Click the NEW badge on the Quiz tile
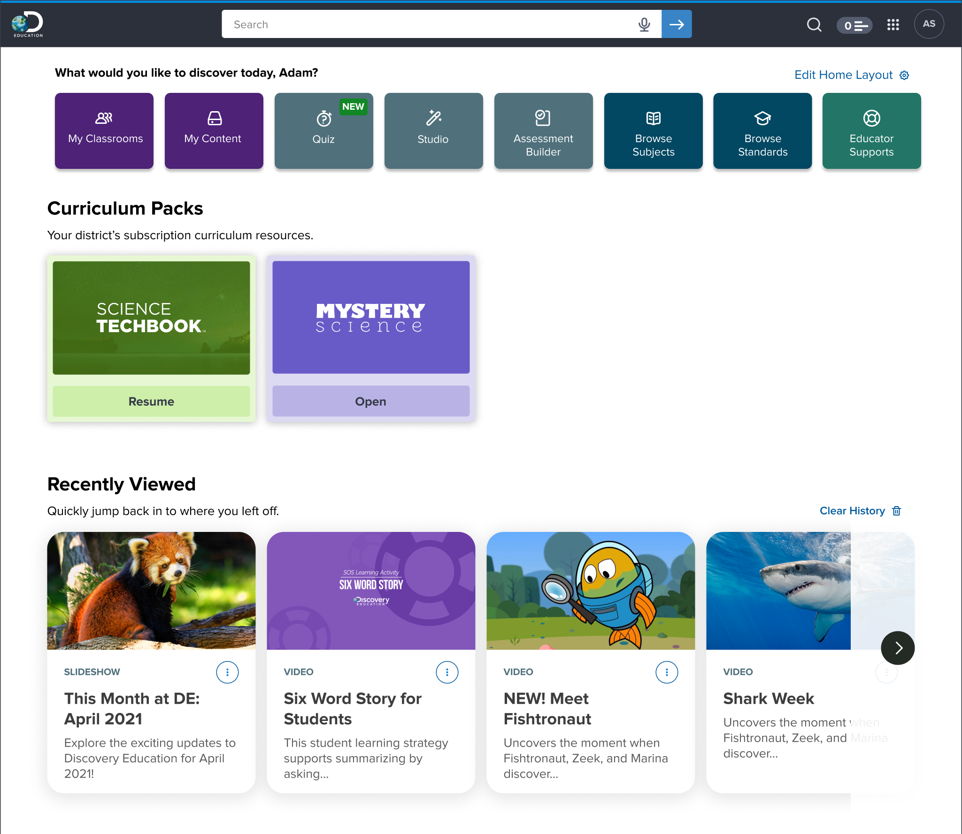 [x=353, y=106]
